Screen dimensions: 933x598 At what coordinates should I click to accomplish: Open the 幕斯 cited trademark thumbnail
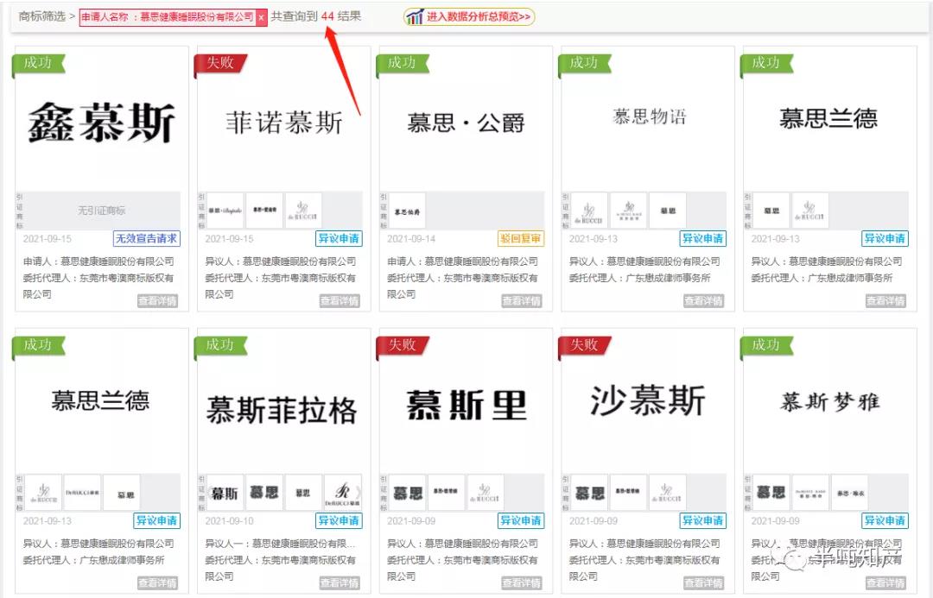coord(225,493)
